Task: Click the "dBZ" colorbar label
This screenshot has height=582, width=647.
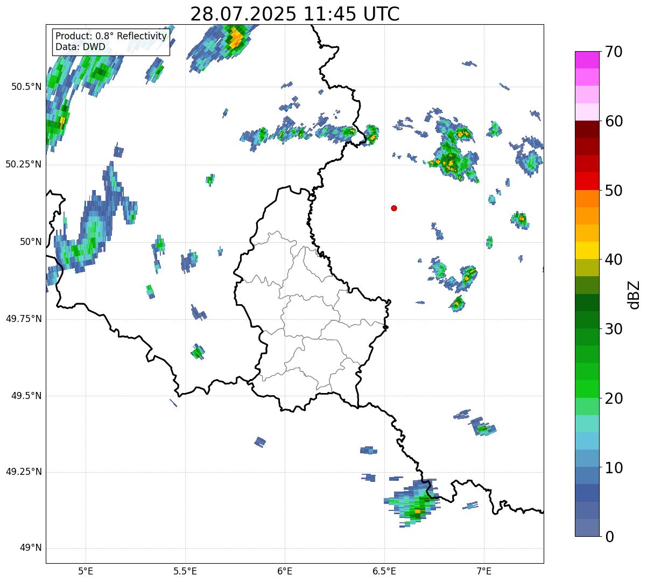Action: pos(635,294)
